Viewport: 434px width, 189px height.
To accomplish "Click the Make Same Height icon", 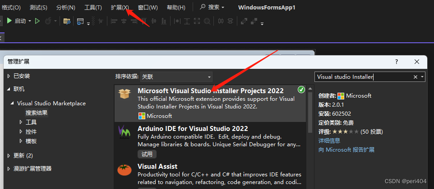I will pos(187,21).
